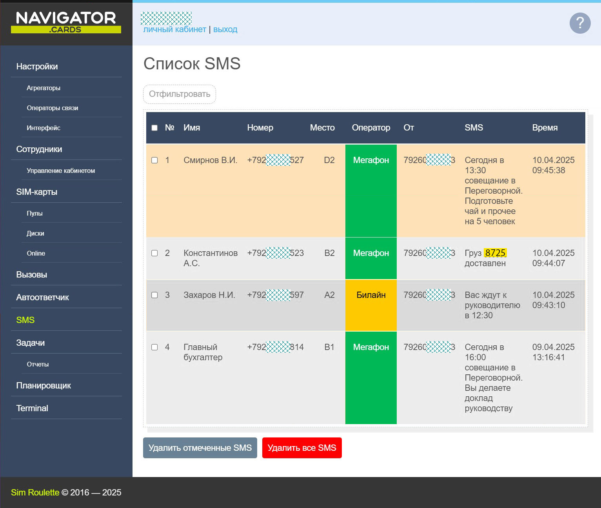Tick the Главный бухгалтер row checkbox

[154, 347]
